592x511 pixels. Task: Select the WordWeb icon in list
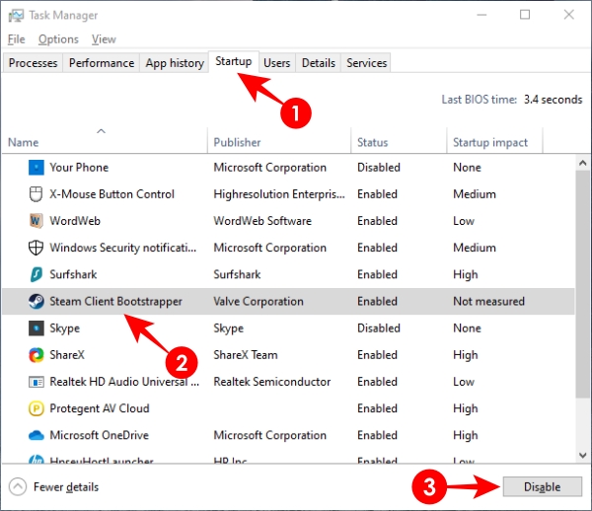click(x=36, y=221)
